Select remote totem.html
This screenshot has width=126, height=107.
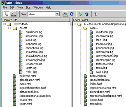(x=25, y=104)
